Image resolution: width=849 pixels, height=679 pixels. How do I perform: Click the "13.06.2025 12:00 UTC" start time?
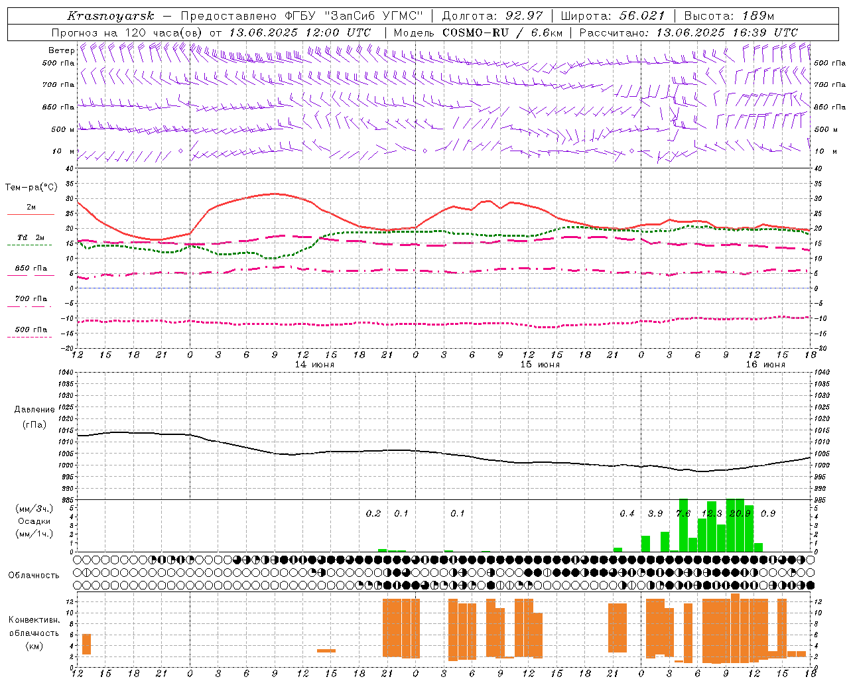(300, 32)
